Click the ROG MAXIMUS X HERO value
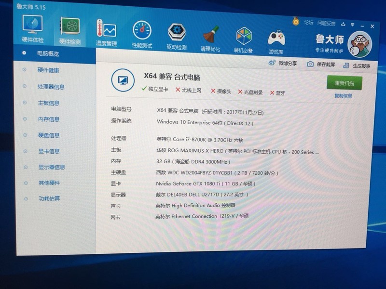Screen dimensions: 386x289 pyautogui.click(x=237, y=151)
